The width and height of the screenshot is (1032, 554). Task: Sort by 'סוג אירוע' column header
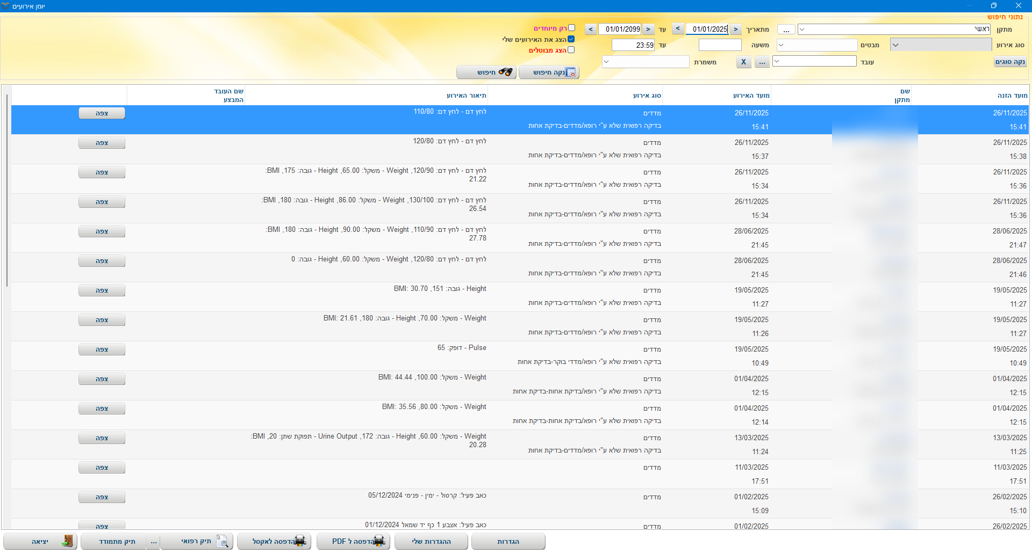[x=647, y=96]
